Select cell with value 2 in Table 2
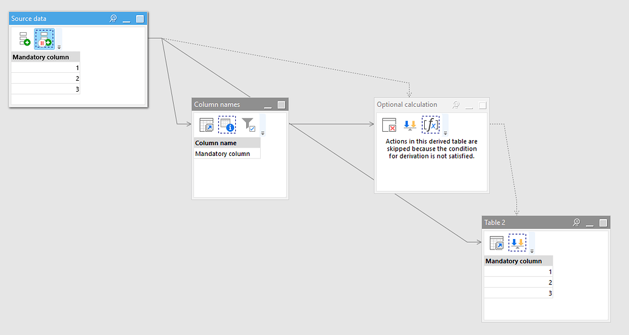This screenshot has height=335, width=629. 518,282
